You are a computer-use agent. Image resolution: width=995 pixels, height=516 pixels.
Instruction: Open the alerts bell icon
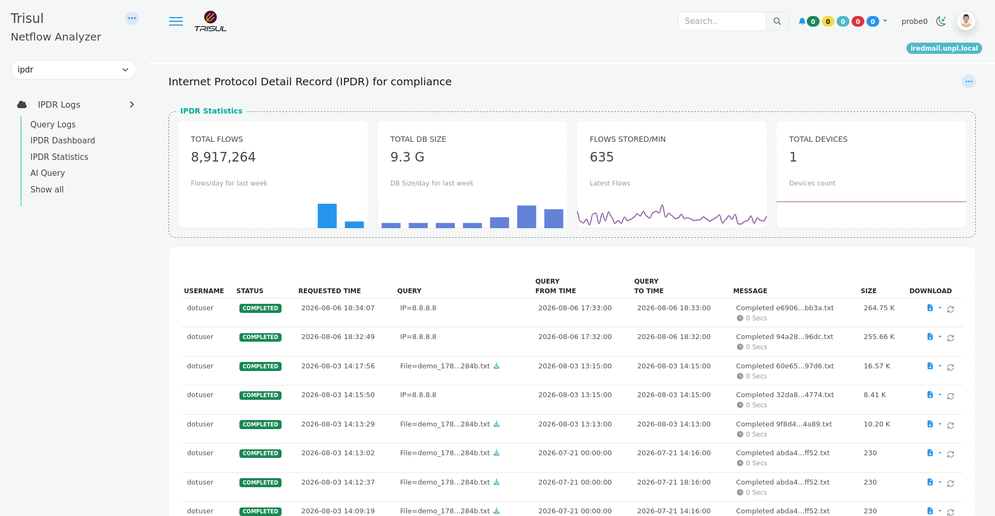pyautogui.click(x=802, y=21)
